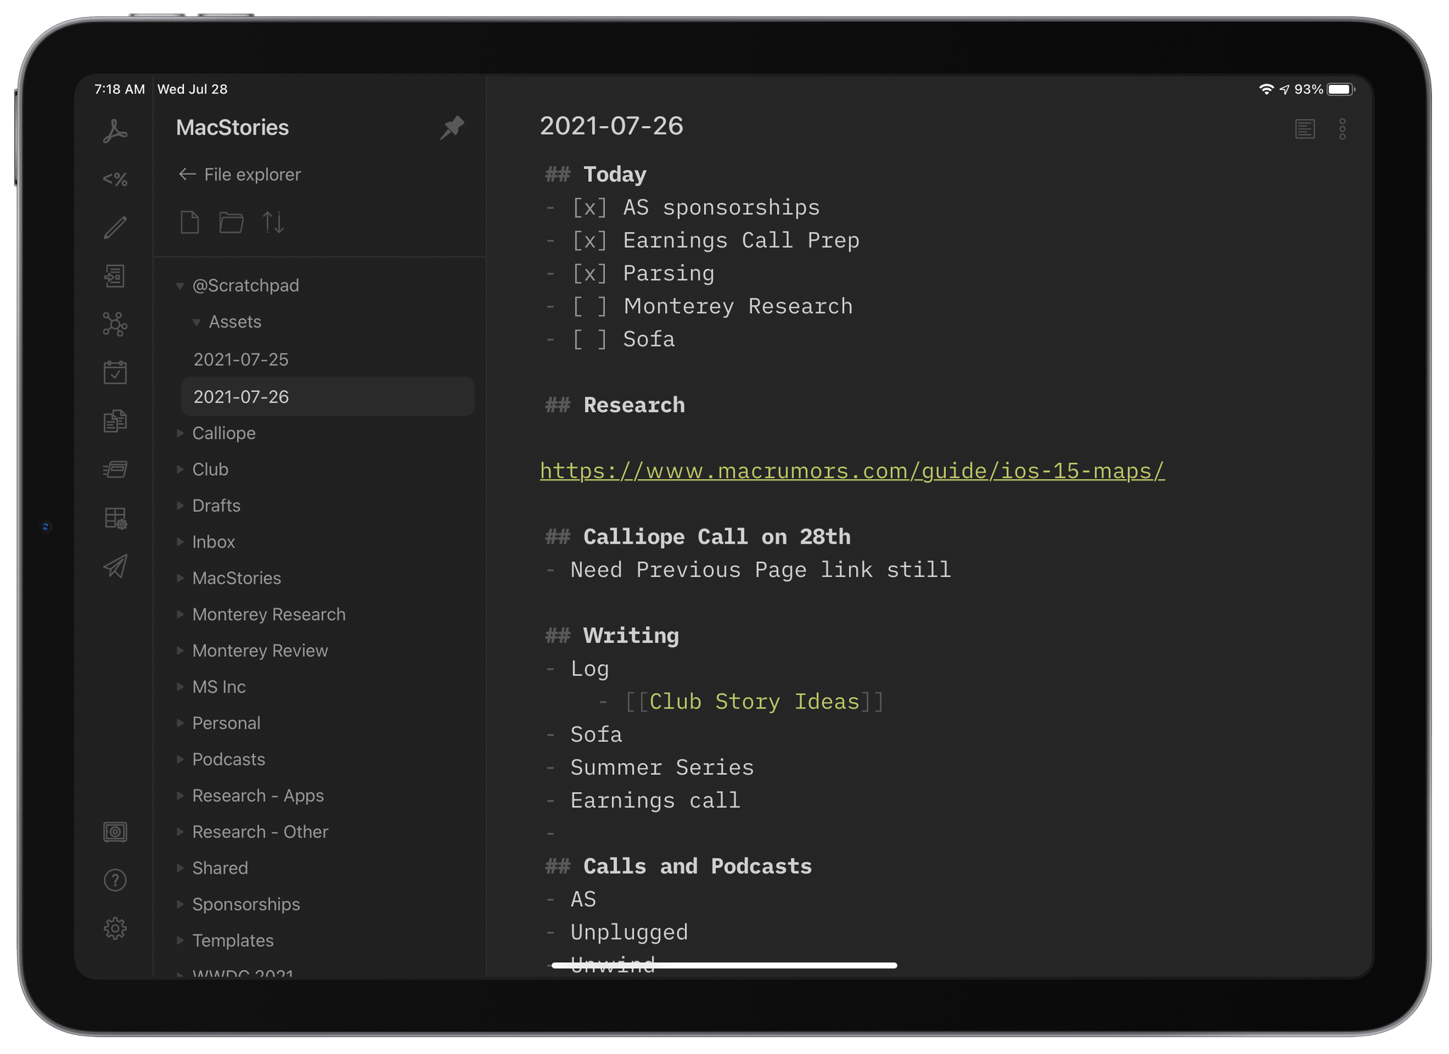
Task: Open the macrumors iOS 15 maps link
Action: (852, 471)
